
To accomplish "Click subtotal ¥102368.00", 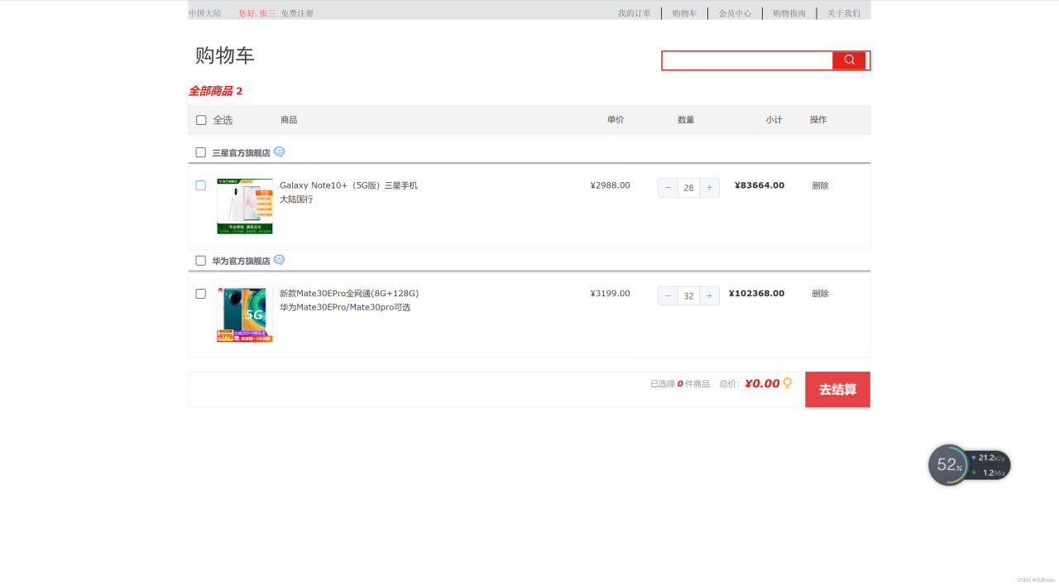I will coord(756,294).
